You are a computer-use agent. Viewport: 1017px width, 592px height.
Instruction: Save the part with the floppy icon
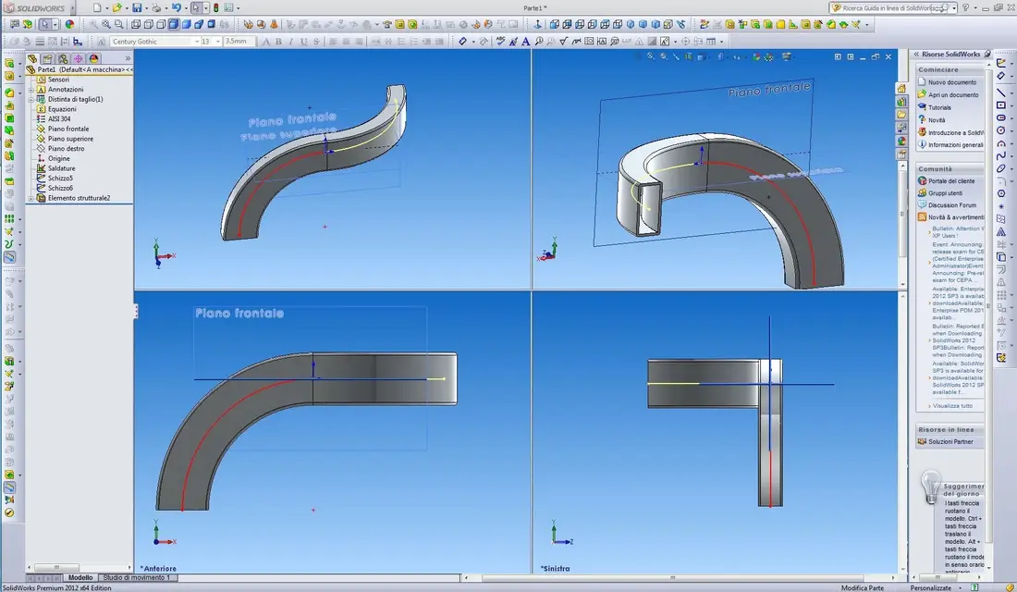coord(137,7)
